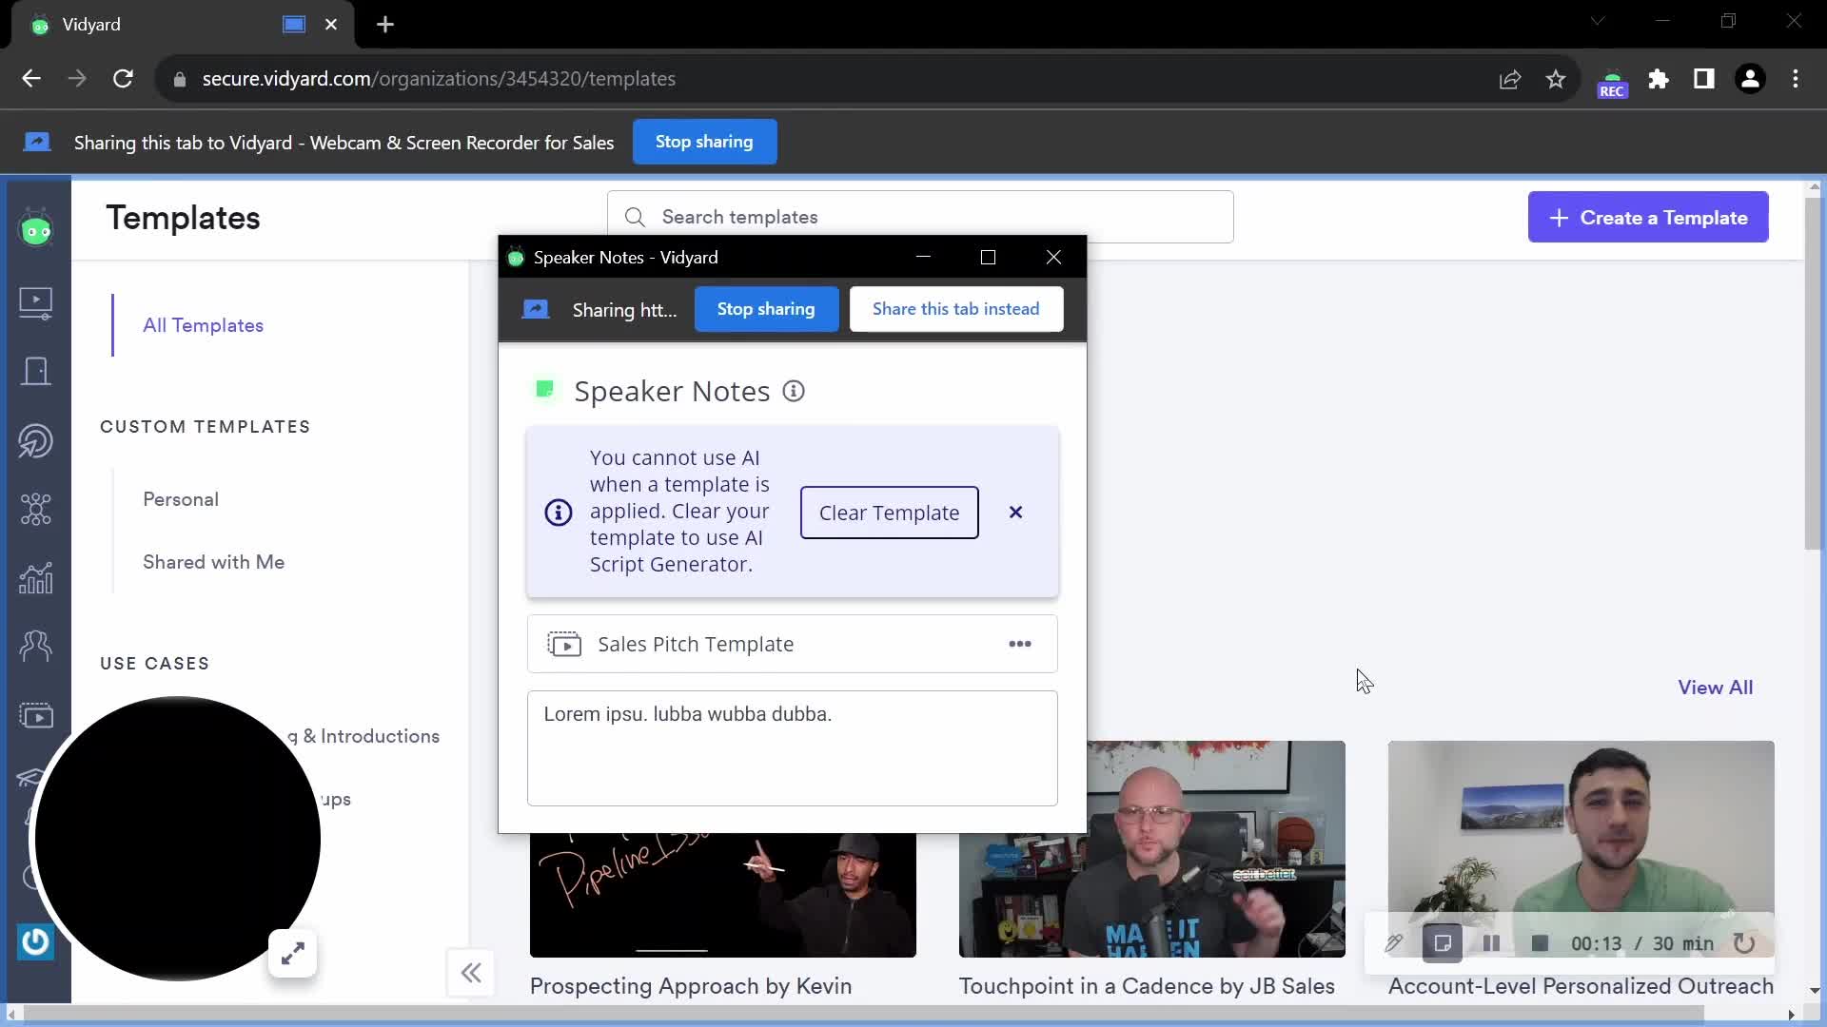1827x1027 pixels.
Task: Dismiss the AI template warning banner
Action: [x=1015, y=513]
